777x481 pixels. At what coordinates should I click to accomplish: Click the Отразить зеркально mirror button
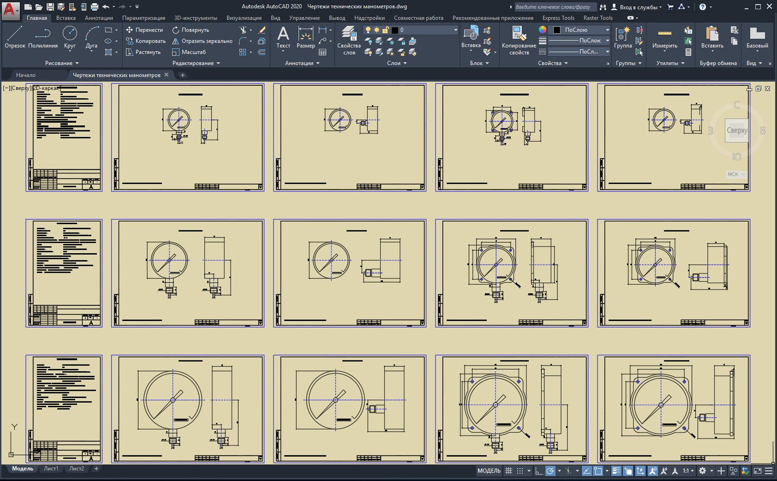[x=202, y=41]
